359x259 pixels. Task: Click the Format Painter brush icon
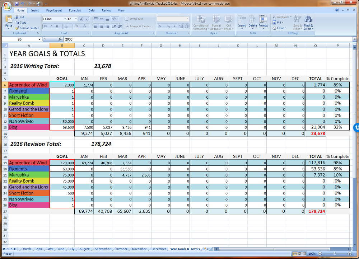[x=17, y=28]
